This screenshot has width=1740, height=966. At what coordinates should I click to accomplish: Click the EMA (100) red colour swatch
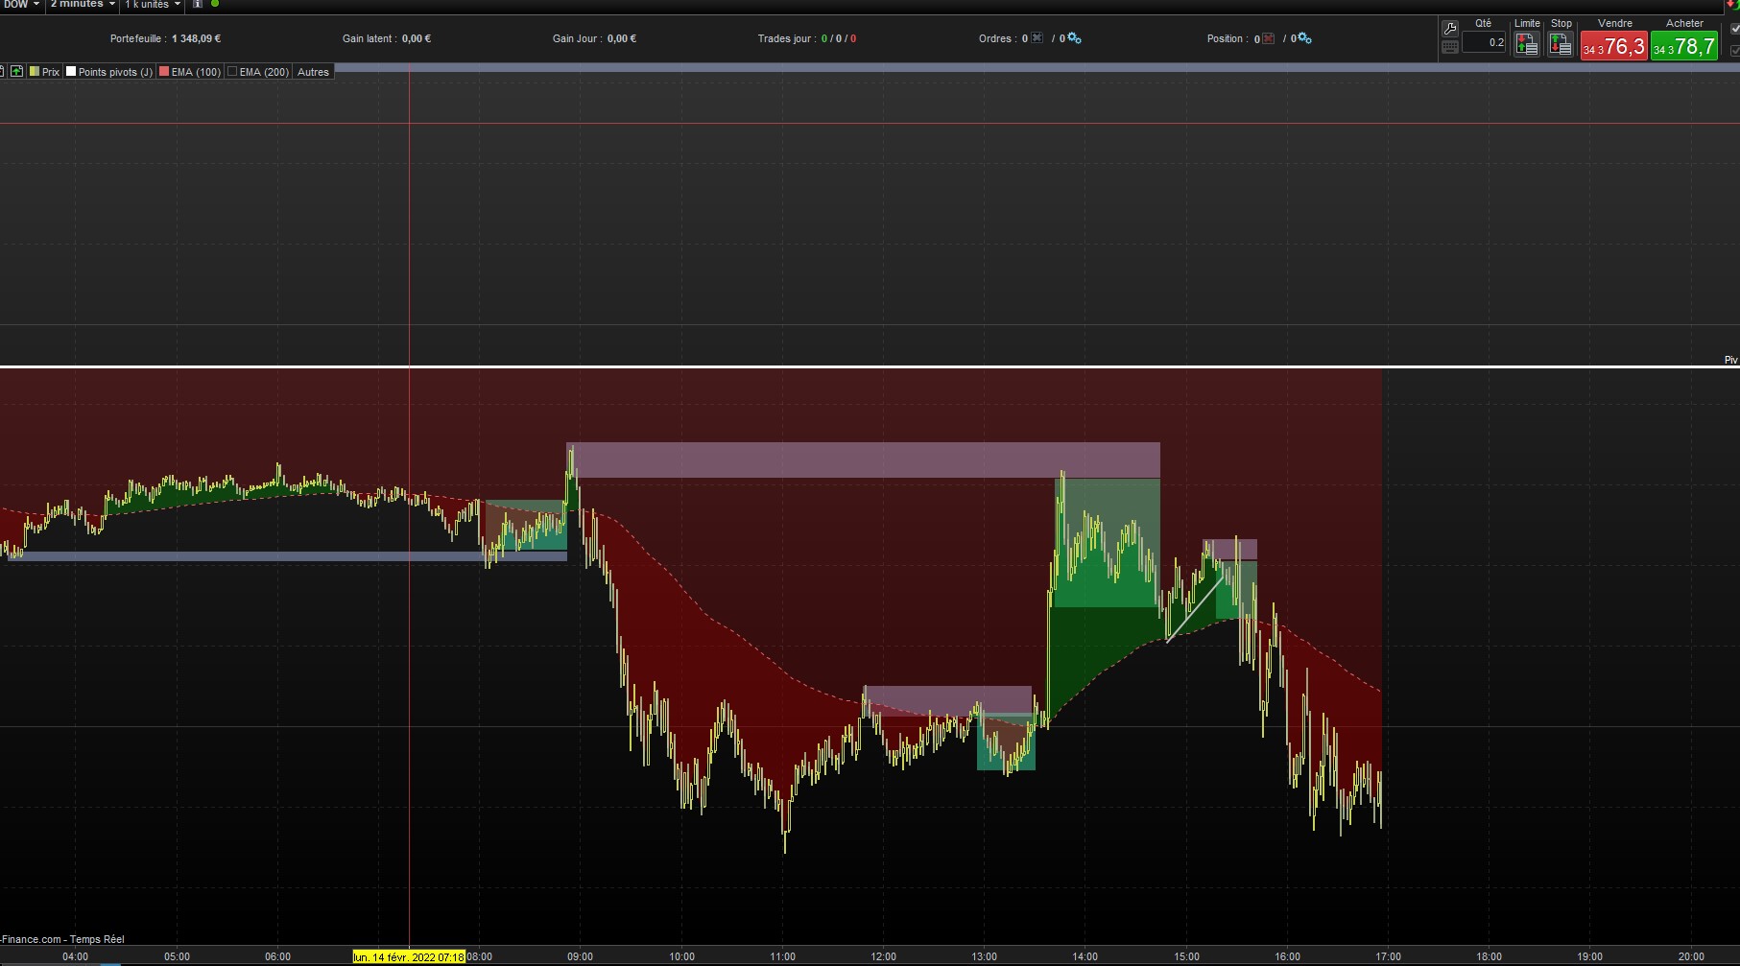point(164,72)
